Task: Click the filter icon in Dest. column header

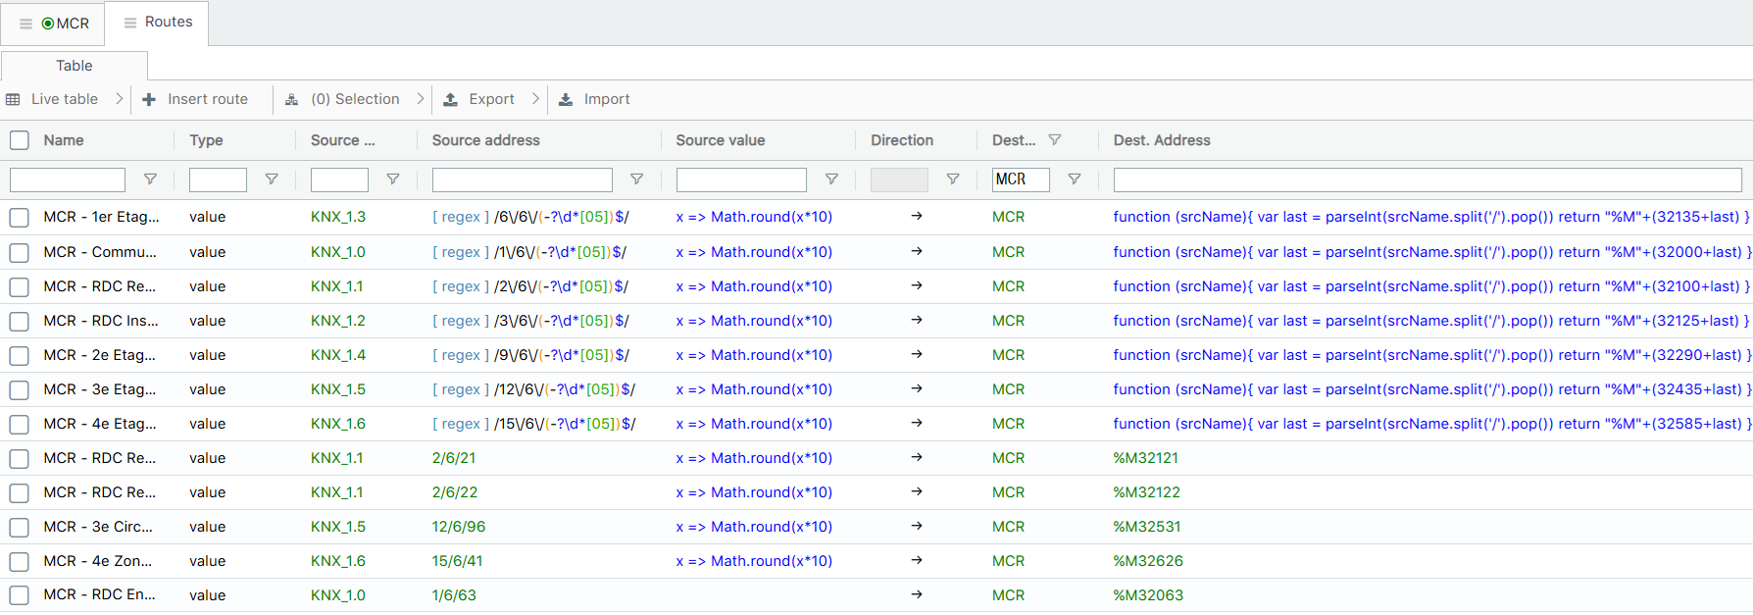Action: pos(1055,140)
